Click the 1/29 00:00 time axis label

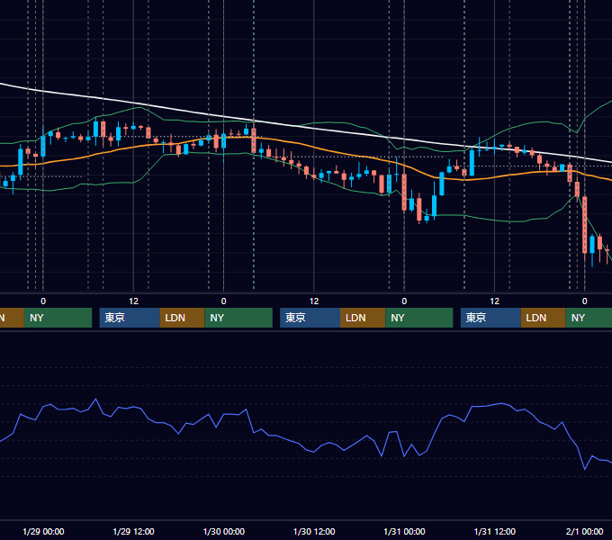pos(43,531)
